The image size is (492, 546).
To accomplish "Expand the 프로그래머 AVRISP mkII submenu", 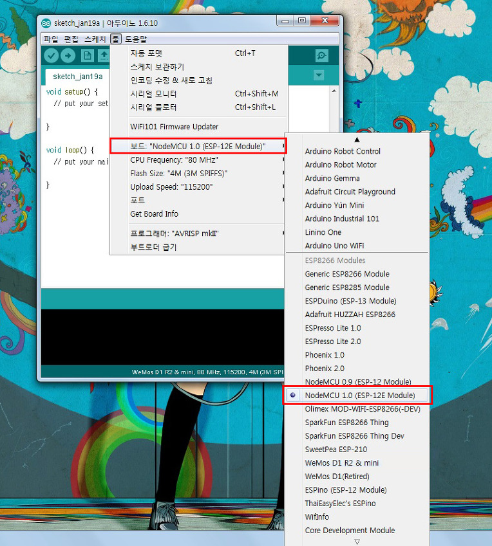I will [x=198, y=233].
